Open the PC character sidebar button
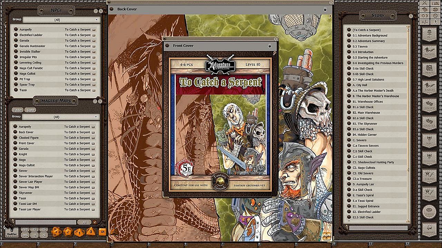The image size is (442, 248). 429,34
